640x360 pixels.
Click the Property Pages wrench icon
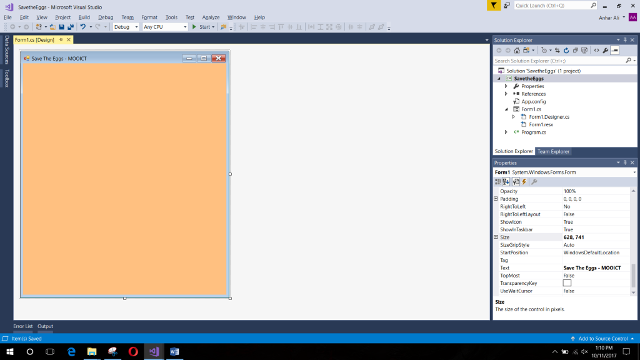click(x=534, y=181)
